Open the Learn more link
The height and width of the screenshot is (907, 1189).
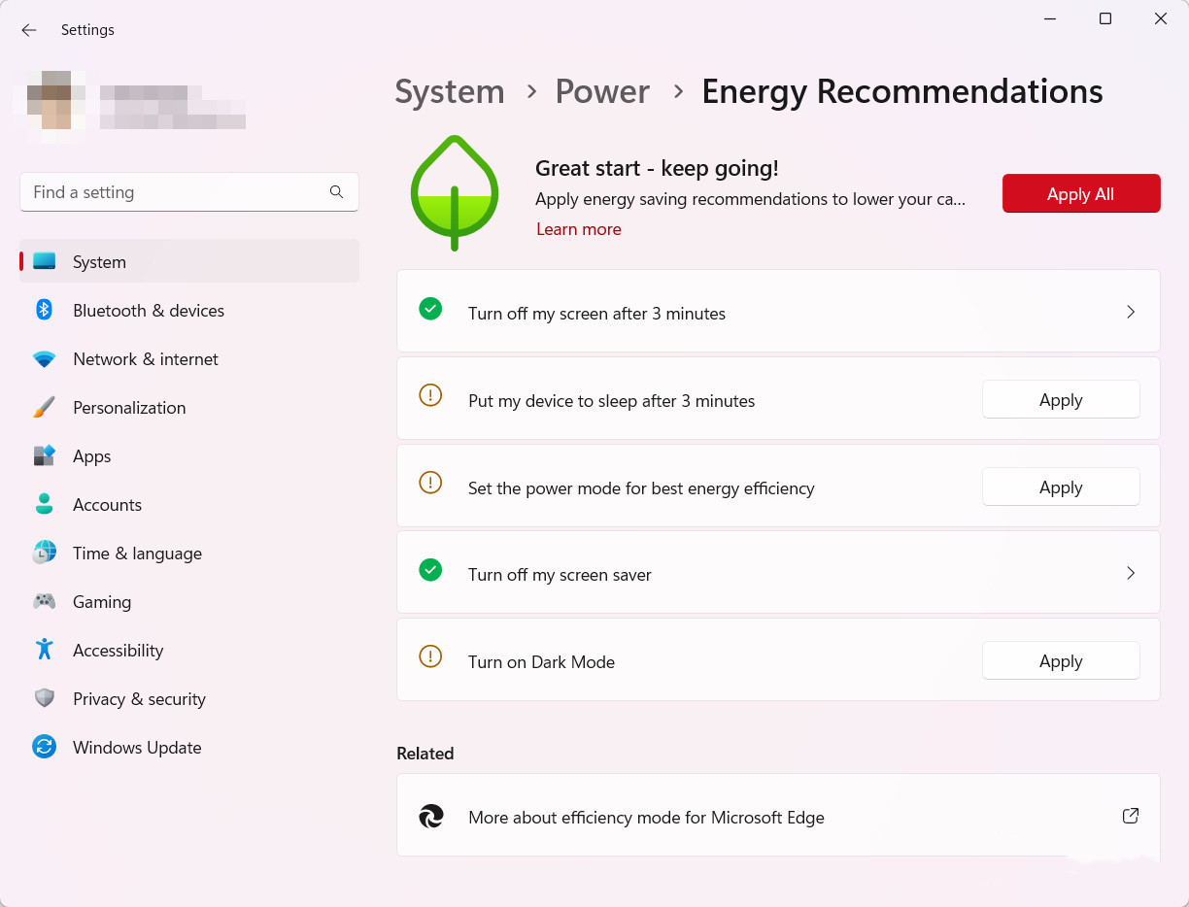(x=578, y=229)
